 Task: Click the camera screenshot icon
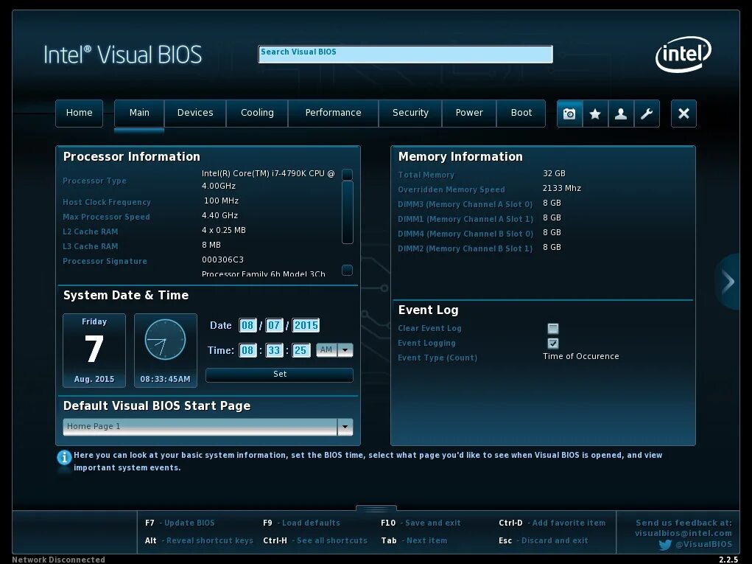click(x=570, y=114)
